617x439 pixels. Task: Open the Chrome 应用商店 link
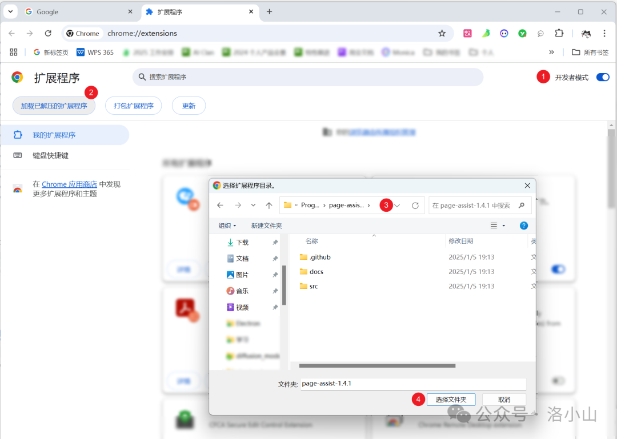point(69,184)
